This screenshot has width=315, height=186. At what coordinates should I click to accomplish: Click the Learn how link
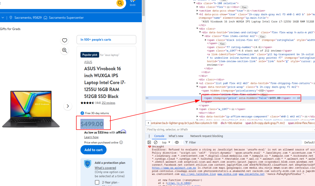[x=91, y=137]
